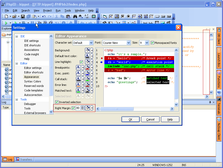Viewport: 223px width, 168px height.
Task: Toggle the Line highlight checkbox
Action: point(81,62)
